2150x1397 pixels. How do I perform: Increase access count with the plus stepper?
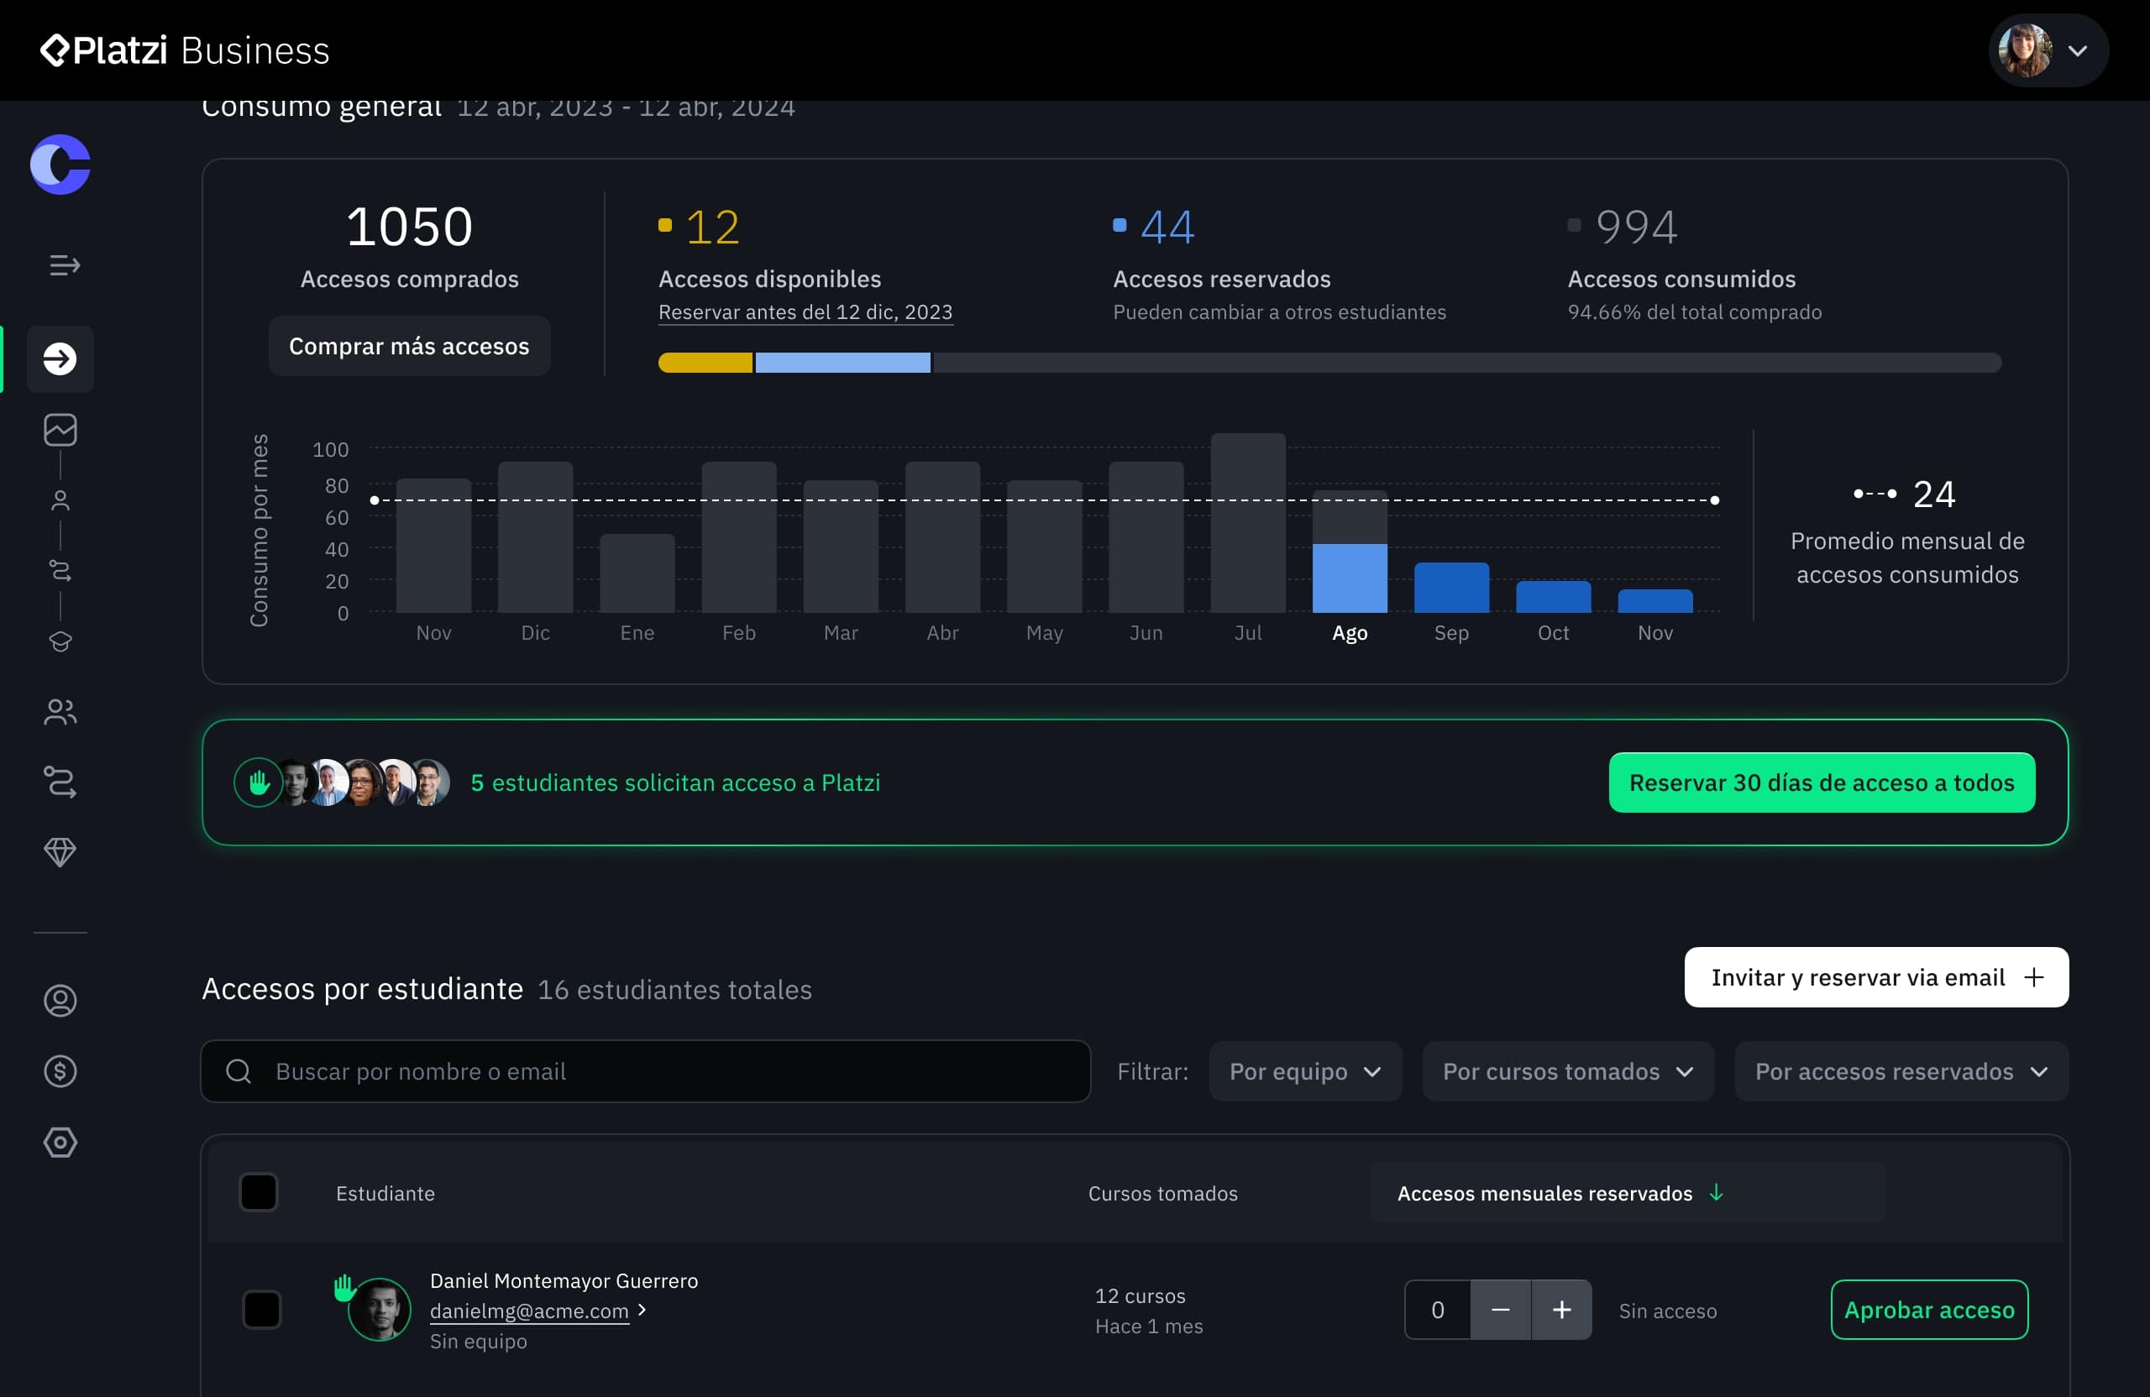coord(1562,1310)
